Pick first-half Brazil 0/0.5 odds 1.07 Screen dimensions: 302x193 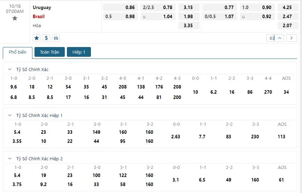220,17
